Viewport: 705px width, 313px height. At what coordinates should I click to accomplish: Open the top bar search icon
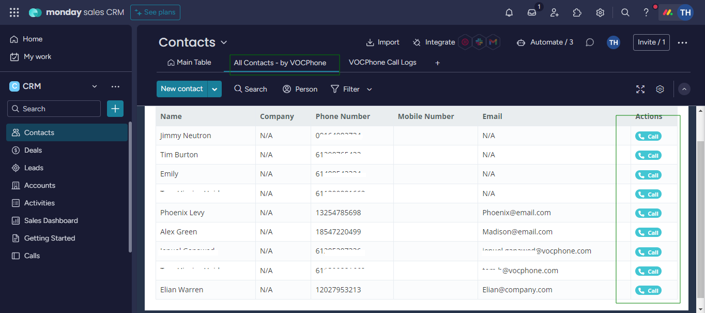click(625, 12)
